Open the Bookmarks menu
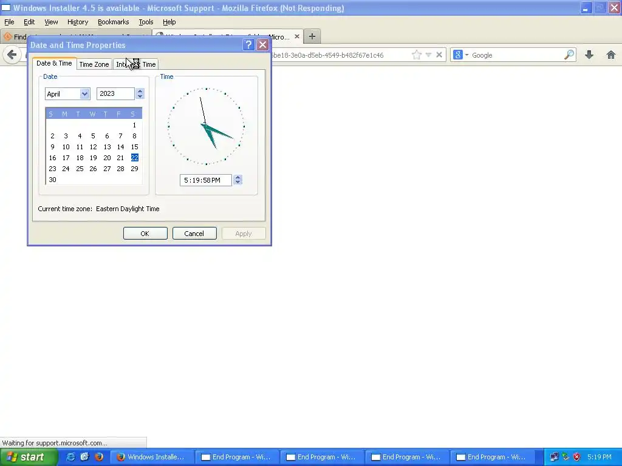The height and width of the screenshot is (466, 622). pyautogui.click(x=114, y=22)
